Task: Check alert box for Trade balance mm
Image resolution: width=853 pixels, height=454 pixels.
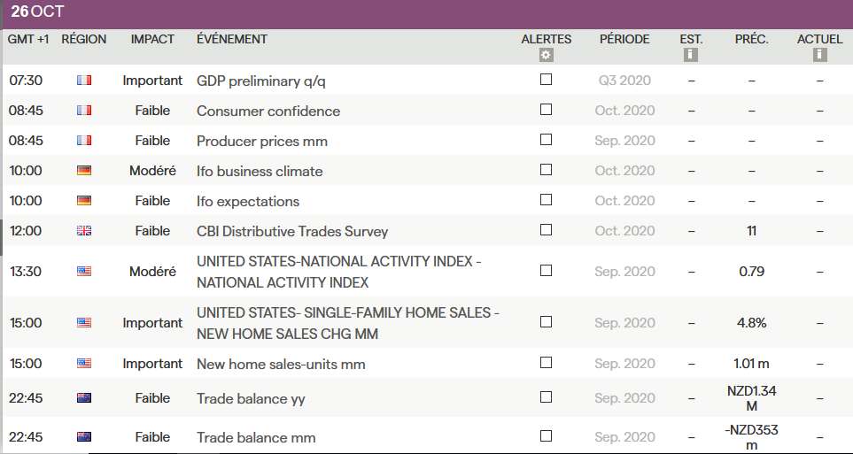Action: coord(546,436)
